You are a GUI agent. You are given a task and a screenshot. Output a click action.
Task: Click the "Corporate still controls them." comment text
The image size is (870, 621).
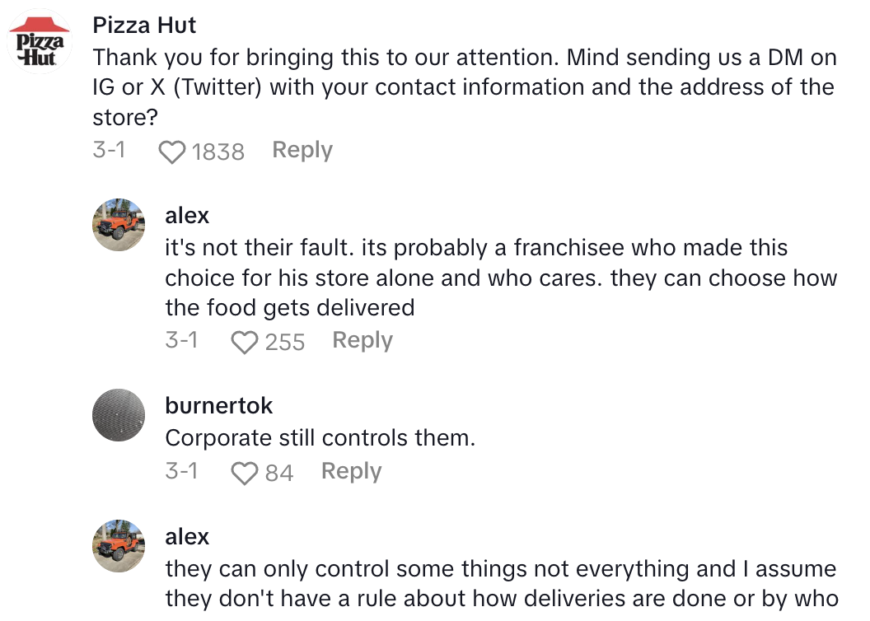click(x=320, y=438)
